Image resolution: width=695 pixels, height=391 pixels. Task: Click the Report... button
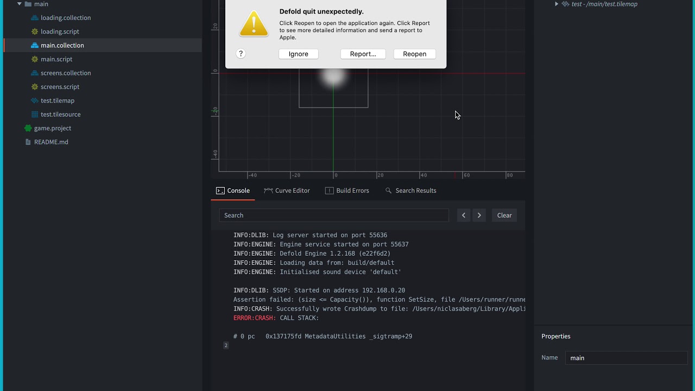tap(363, 54)
